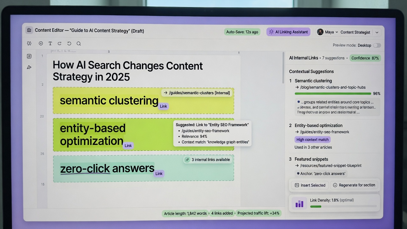Click Context match 'knowledge graph entities' line
Image resolution: width=407 pixels, height=229 pixels.
215,142
